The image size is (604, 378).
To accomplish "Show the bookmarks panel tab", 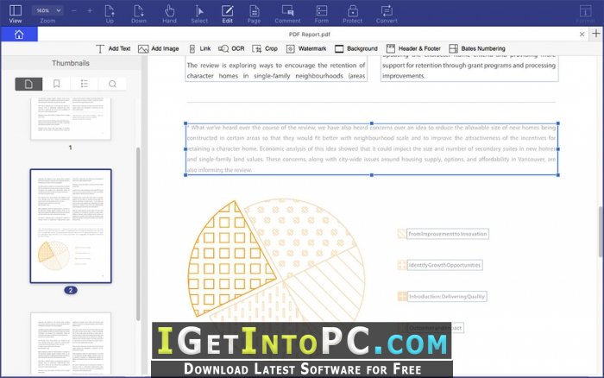I will pos(57,84).
